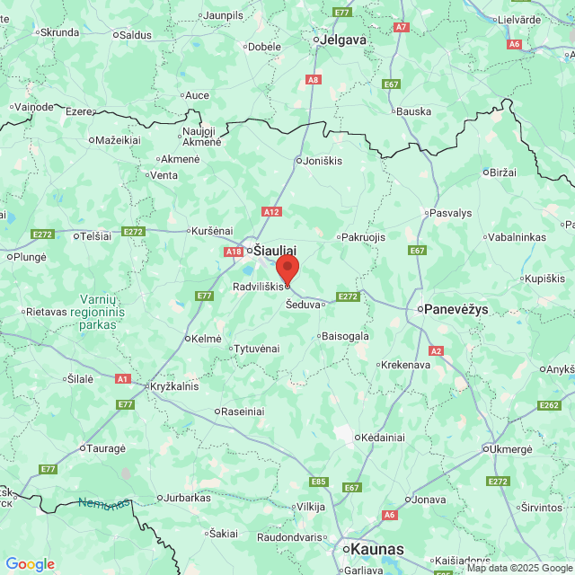Select the Panevėžys city label

456,309
